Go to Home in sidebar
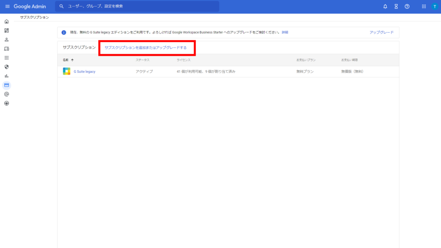The image size is (441, 248). pos(6,22)
